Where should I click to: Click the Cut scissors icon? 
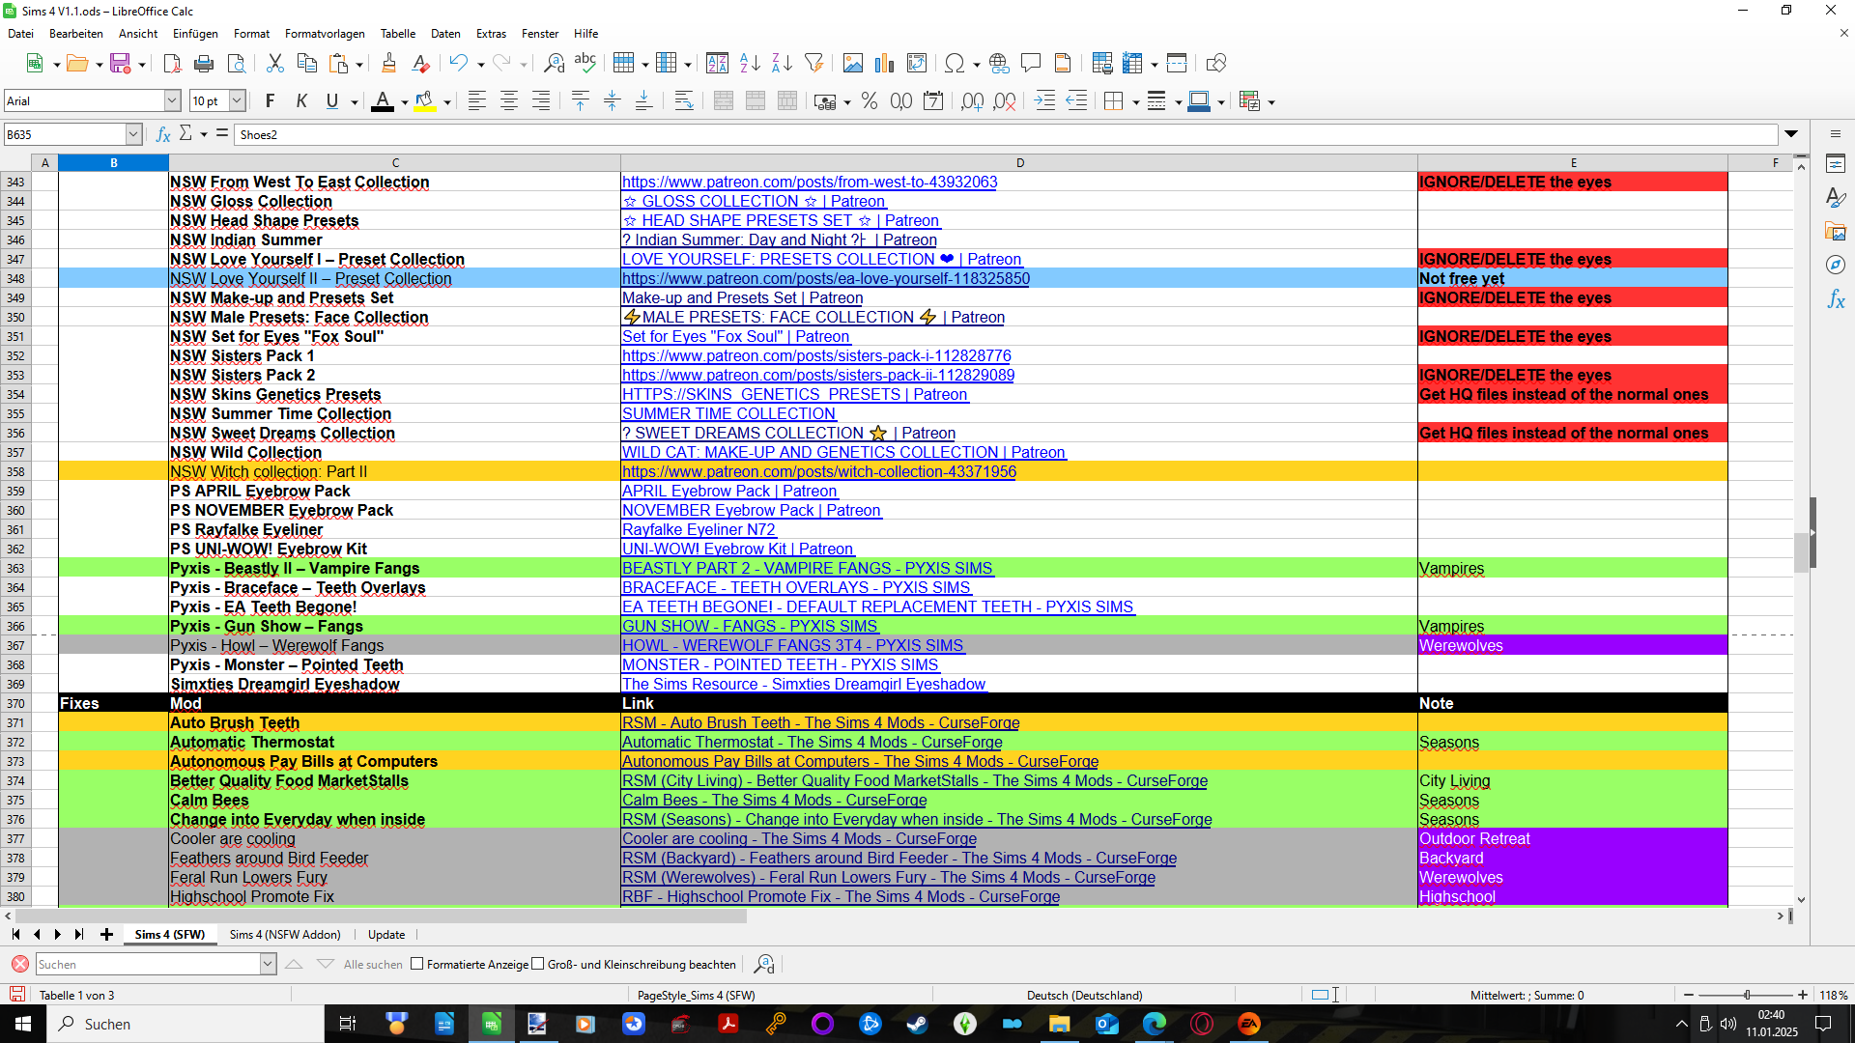275,64
